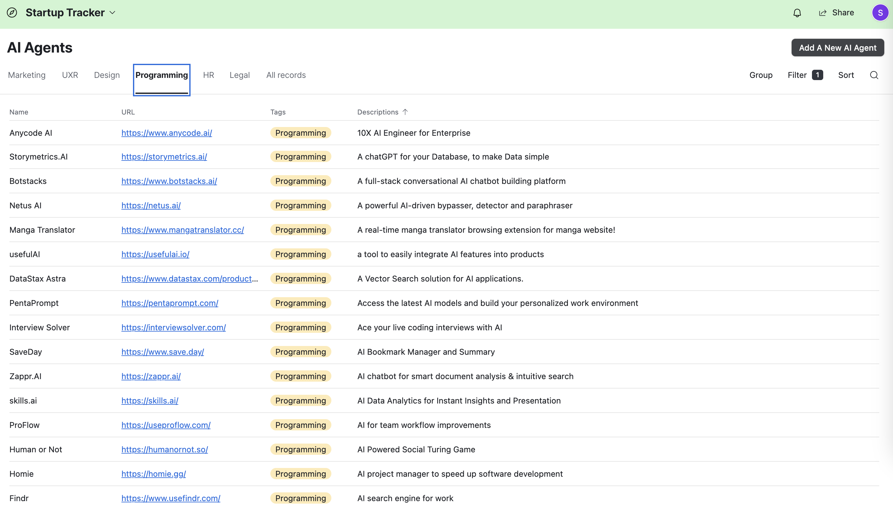Switch to the HR tab
The image size is (893, 508).
pyautogui.click(x=208, y=75)
